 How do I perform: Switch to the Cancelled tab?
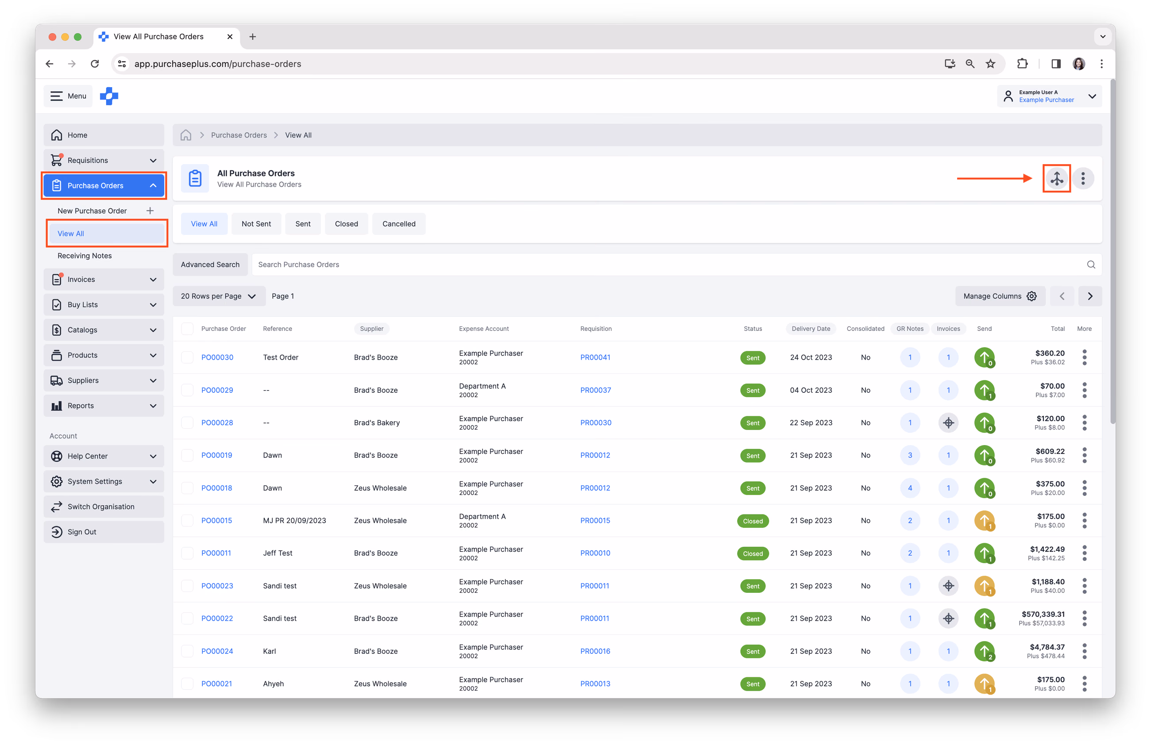(x=398, y=224)
